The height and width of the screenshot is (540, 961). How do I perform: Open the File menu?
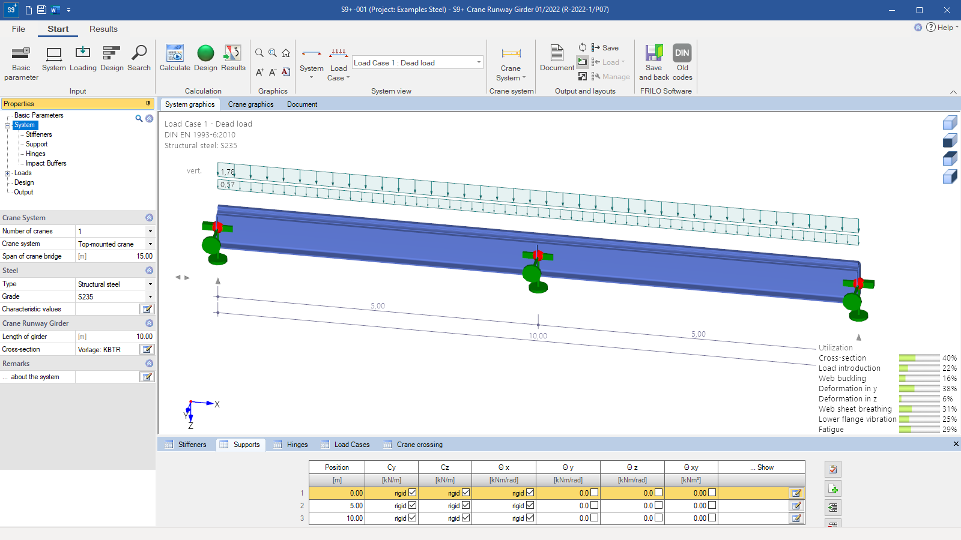click(19, 29)
